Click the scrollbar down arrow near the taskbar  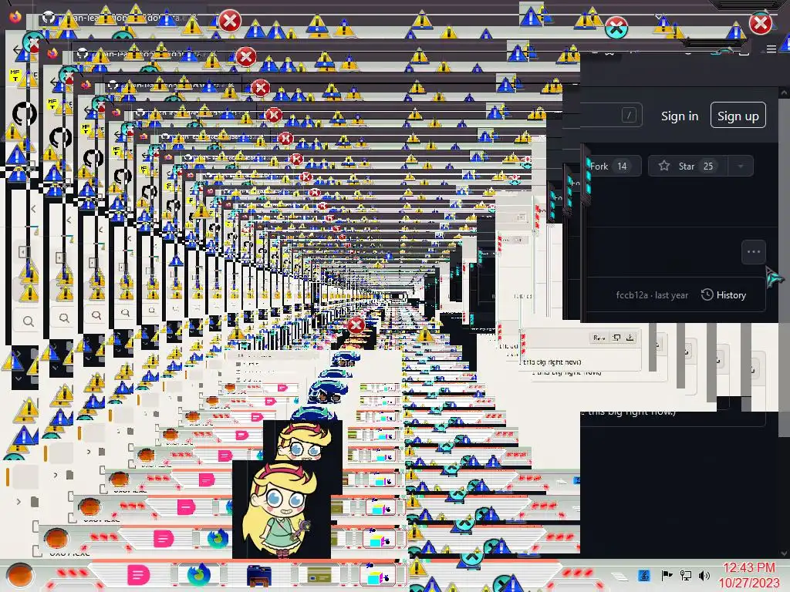point(784,553)
